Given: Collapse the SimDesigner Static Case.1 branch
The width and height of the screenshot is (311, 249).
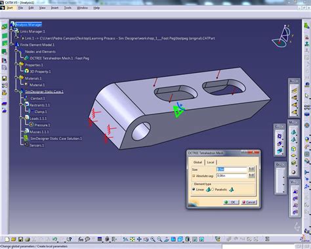Looking at the screenshot, I should (x=16, y=91).
